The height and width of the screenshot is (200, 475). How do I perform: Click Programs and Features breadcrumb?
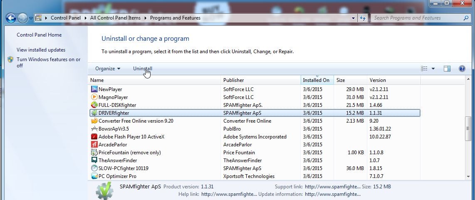pyautogui.click(x=175, y=18)
